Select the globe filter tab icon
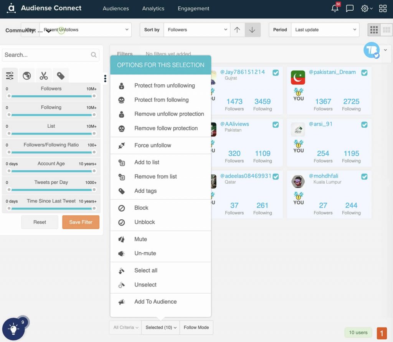Screen dimensions: 393x342 pos(27,76)
